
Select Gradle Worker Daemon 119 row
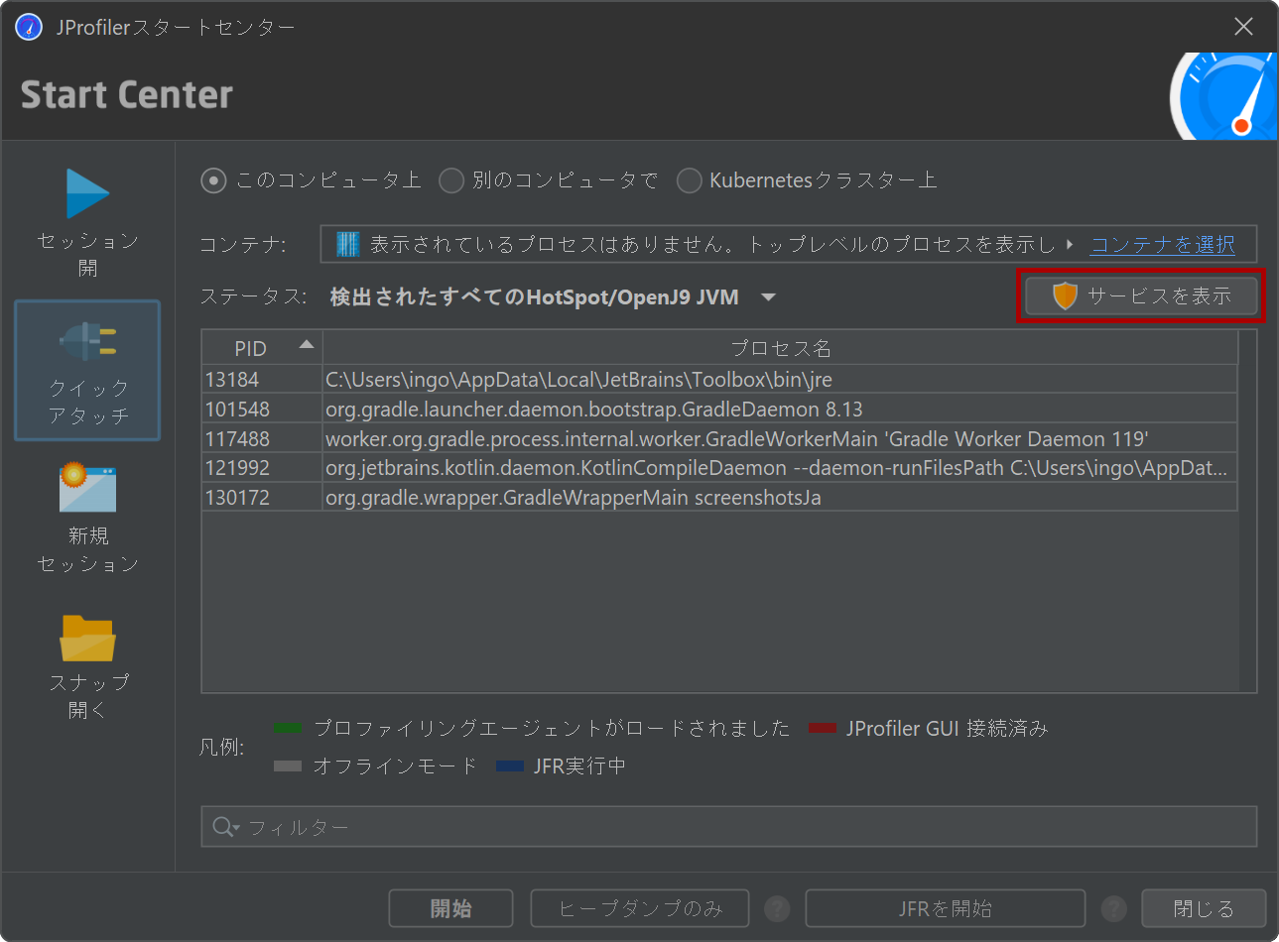point(719,438)
